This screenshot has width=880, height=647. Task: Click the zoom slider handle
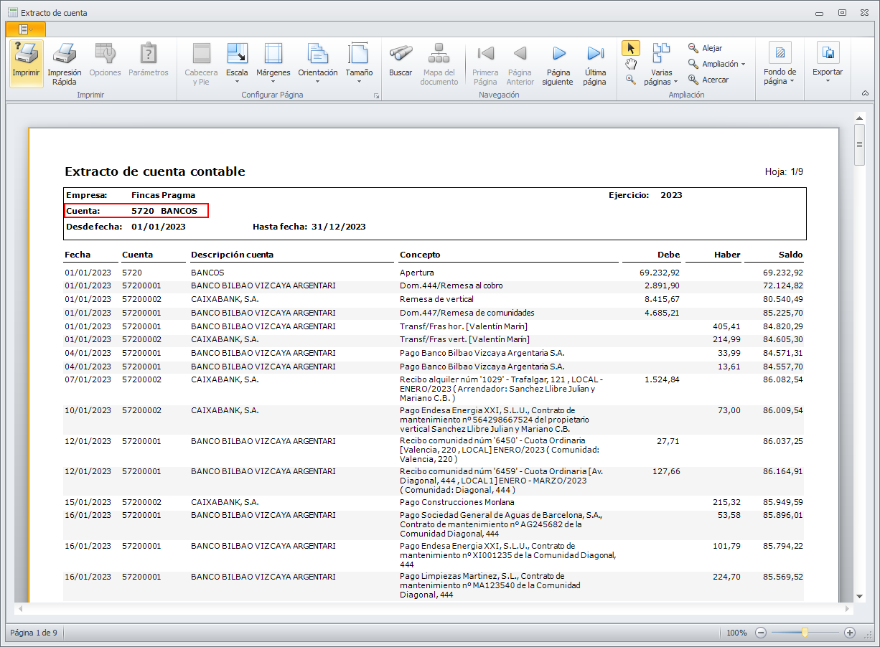tap(805, 633)
